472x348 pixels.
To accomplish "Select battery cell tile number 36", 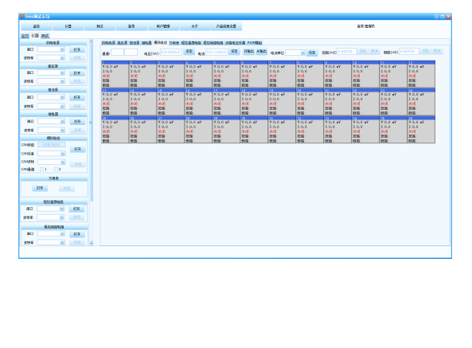I will click(421, 130).
